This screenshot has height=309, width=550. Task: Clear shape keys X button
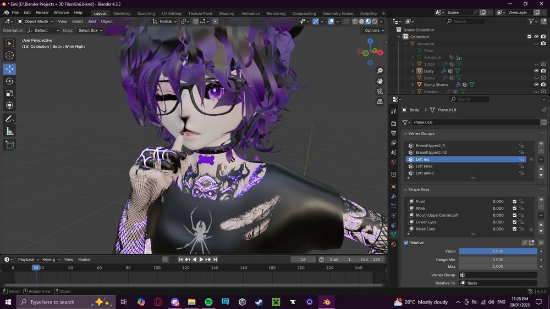pyautogui.click(x=541, y=243)
